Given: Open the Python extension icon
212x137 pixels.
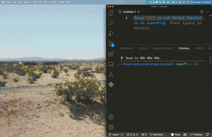Looking at the screenshot, I should (x=111, y=84).
